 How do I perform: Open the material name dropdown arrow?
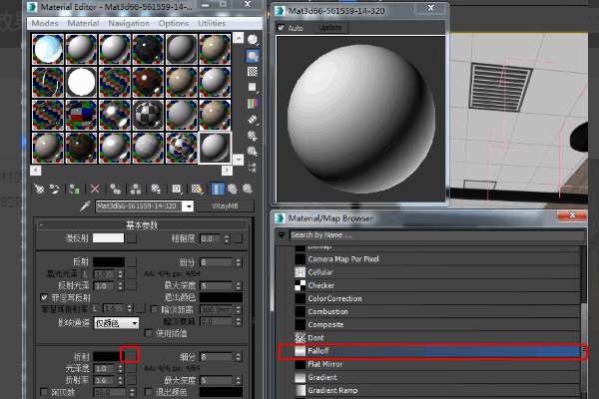tap(188, 206)
